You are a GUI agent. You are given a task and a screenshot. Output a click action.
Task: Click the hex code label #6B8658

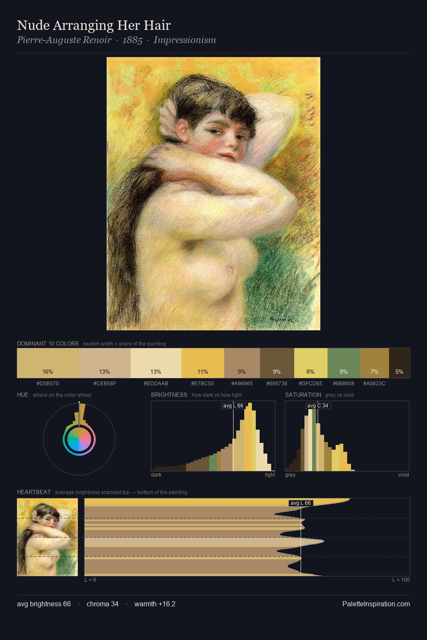click(344, 384)
